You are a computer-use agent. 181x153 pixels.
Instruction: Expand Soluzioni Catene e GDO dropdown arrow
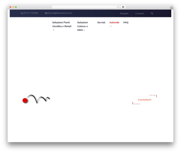tap(84, 30)
